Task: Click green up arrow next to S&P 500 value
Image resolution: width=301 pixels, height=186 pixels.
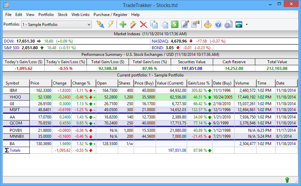Action: 42,48
